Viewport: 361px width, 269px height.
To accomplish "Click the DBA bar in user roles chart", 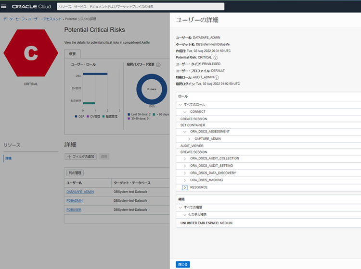I will [95, 74].
